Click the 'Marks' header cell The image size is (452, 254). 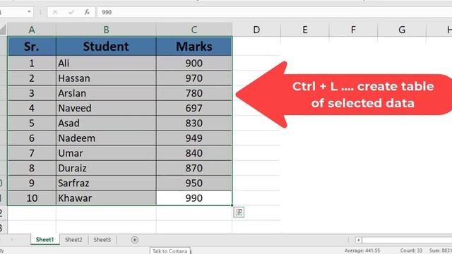coord(194,46)
